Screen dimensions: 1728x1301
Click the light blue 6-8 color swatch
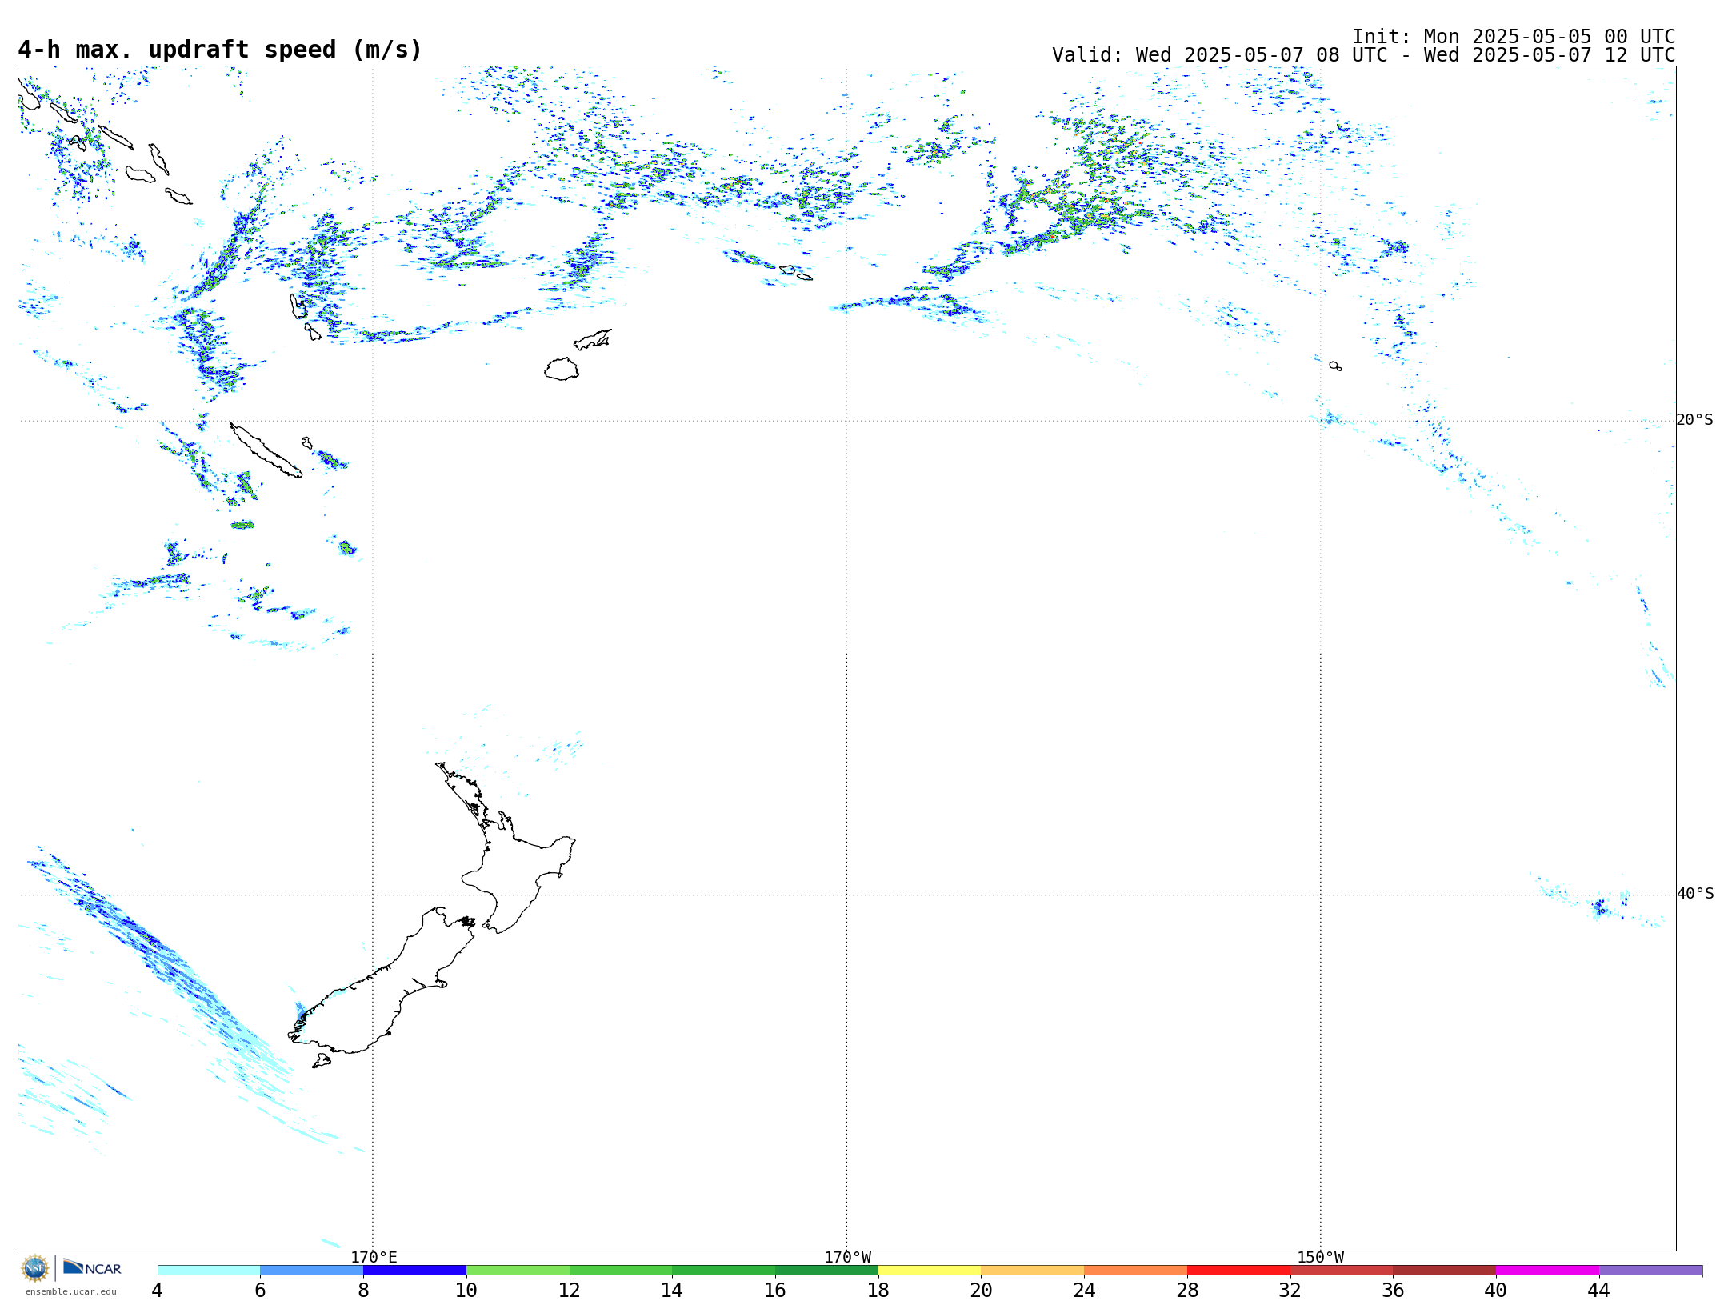click(311, 1271)
